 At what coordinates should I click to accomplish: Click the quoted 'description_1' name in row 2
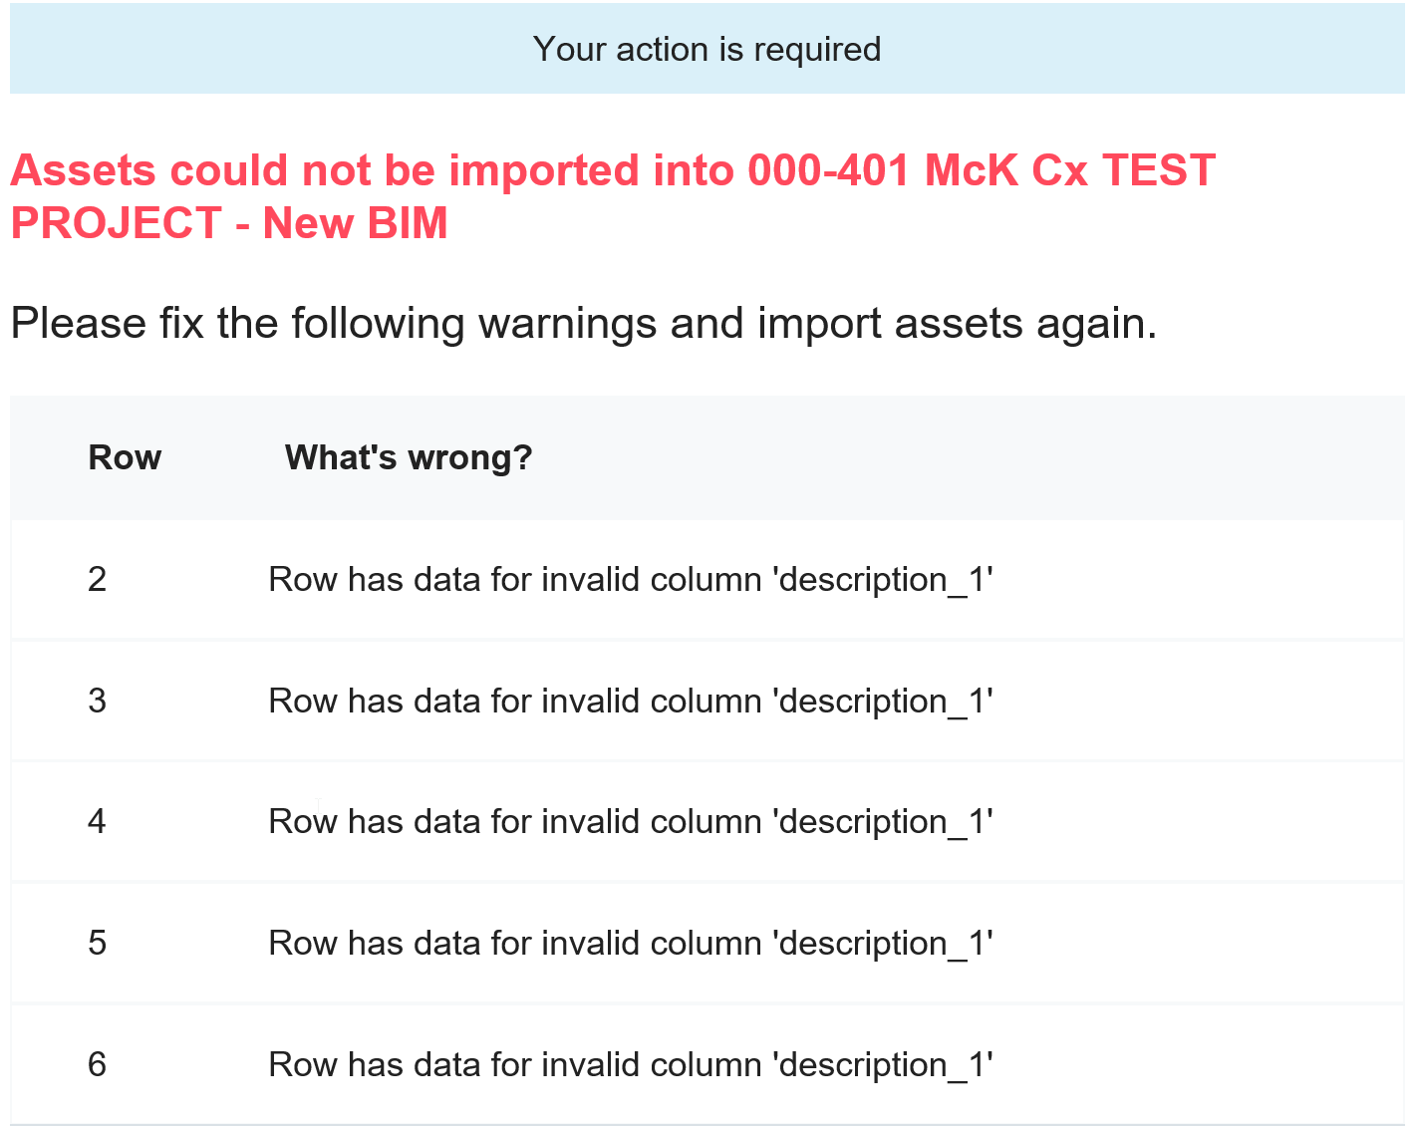click(x=882, y=579)
